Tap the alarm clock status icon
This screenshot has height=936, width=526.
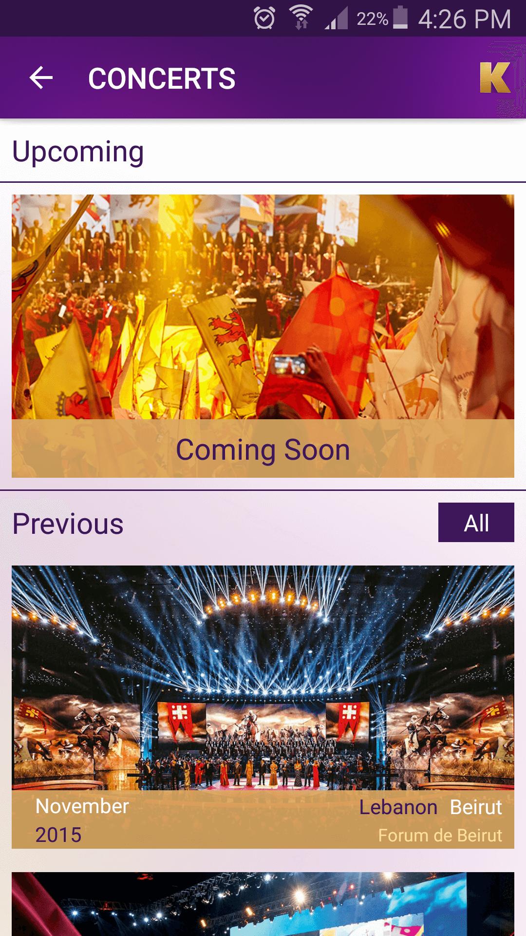[264, 19]
